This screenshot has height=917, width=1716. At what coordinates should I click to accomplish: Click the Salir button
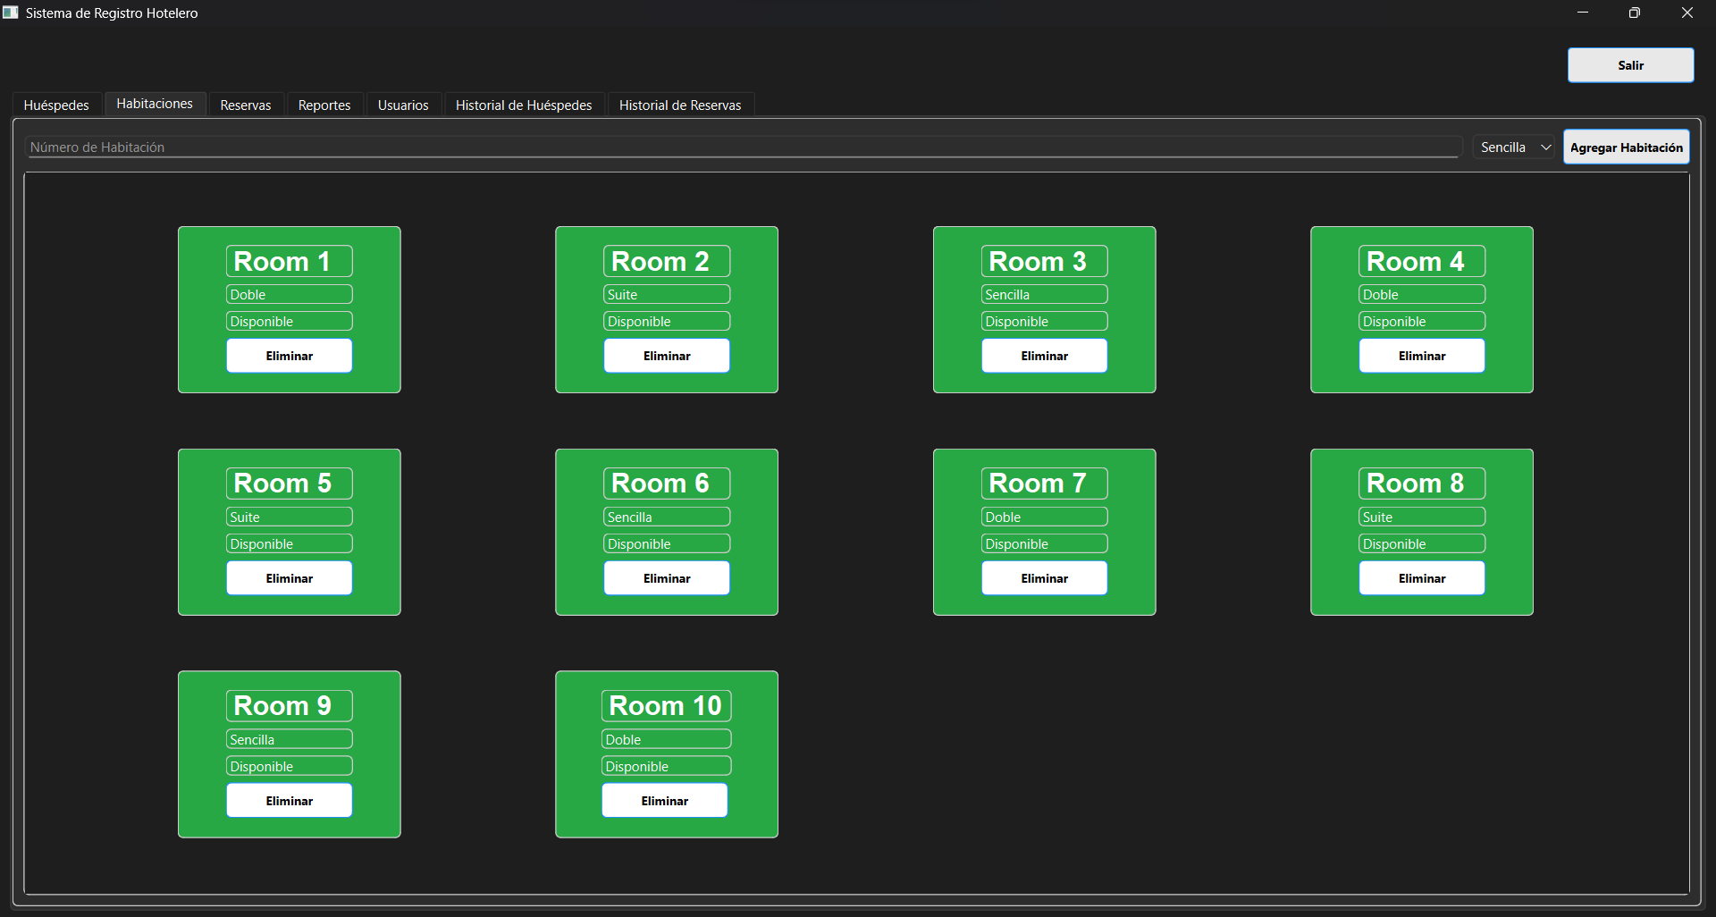click(1630, 65)
